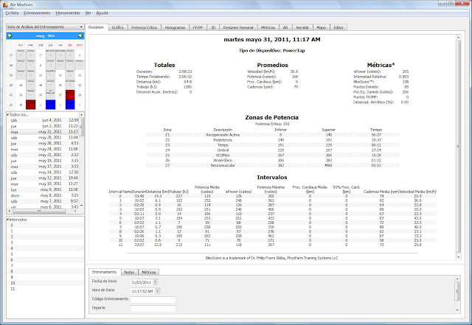Select the blue Thursday cell in last calendar row
The image size is (472, 325).
51,105
